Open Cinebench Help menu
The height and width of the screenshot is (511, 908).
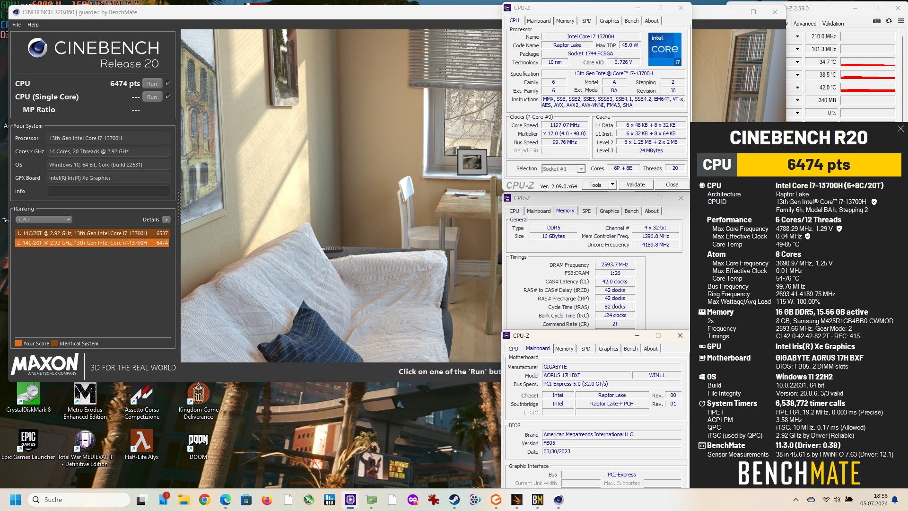coord(33,25)
